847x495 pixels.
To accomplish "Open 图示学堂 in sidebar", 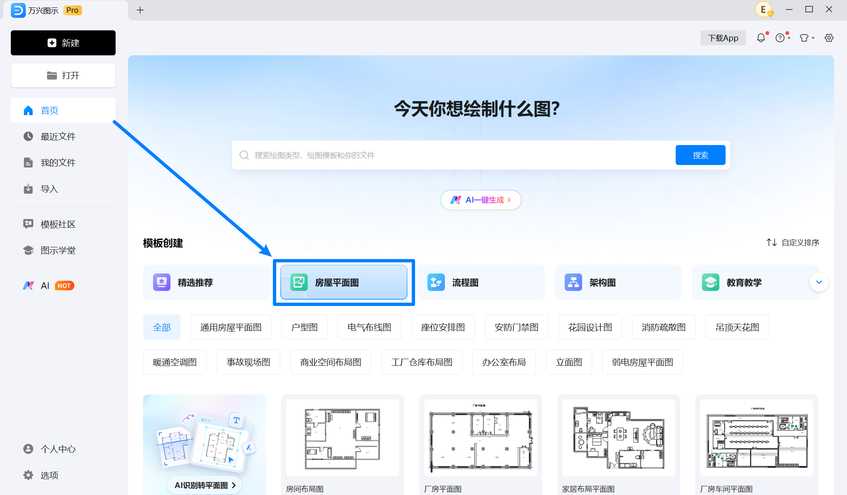I will tap(63, 250).
